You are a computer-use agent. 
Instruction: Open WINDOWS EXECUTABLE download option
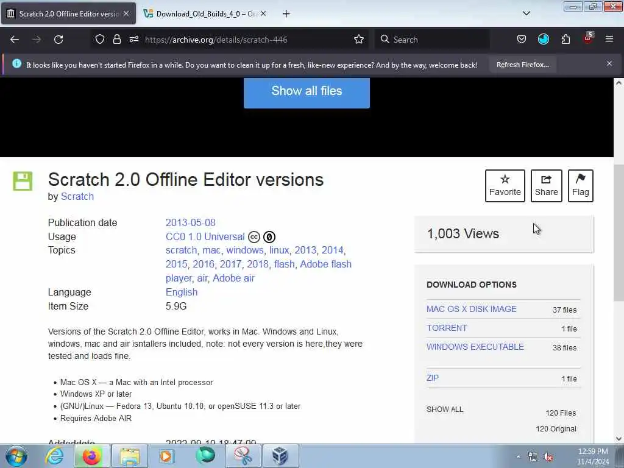click(475, 347)
